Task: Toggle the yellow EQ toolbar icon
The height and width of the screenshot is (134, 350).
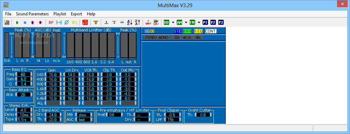Action: (75, 22)
